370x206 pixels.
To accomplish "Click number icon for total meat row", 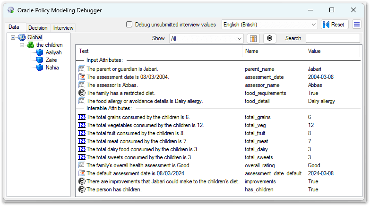I will (82, 141).
